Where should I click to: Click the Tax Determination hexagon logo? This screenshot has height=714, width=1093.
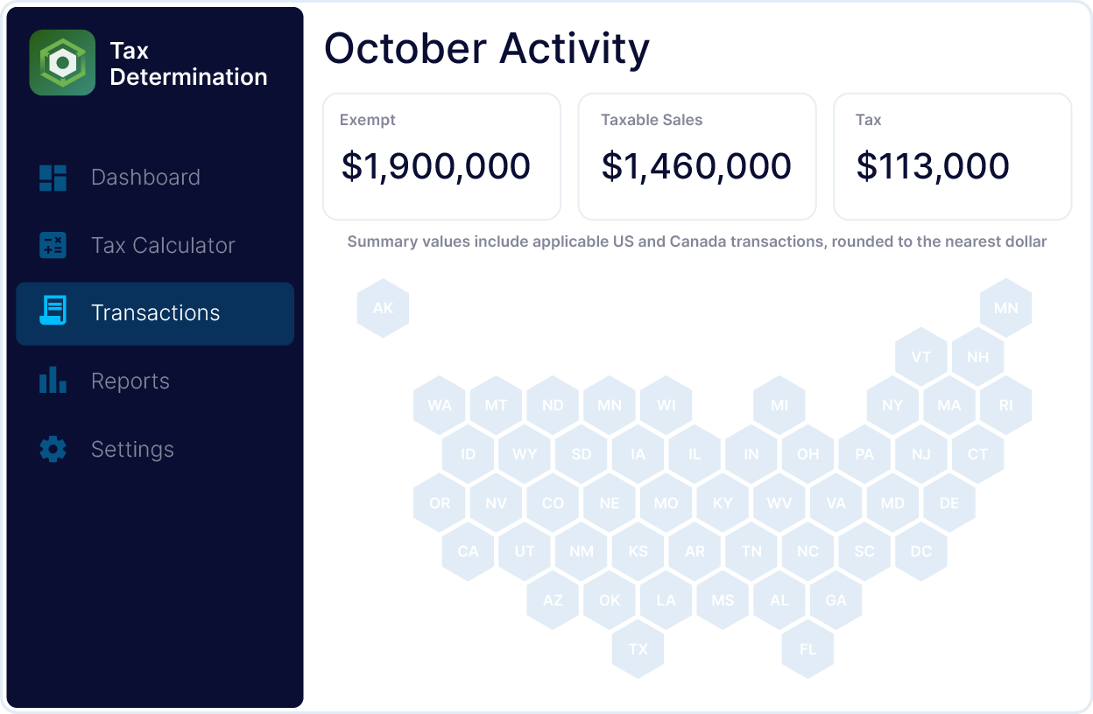(x=62, y=63)
